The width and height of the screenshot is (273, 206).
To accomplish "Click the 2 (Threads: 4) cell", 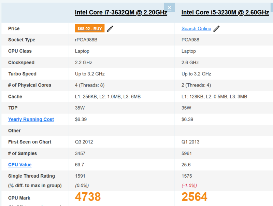I will click(x=196, y=85).
